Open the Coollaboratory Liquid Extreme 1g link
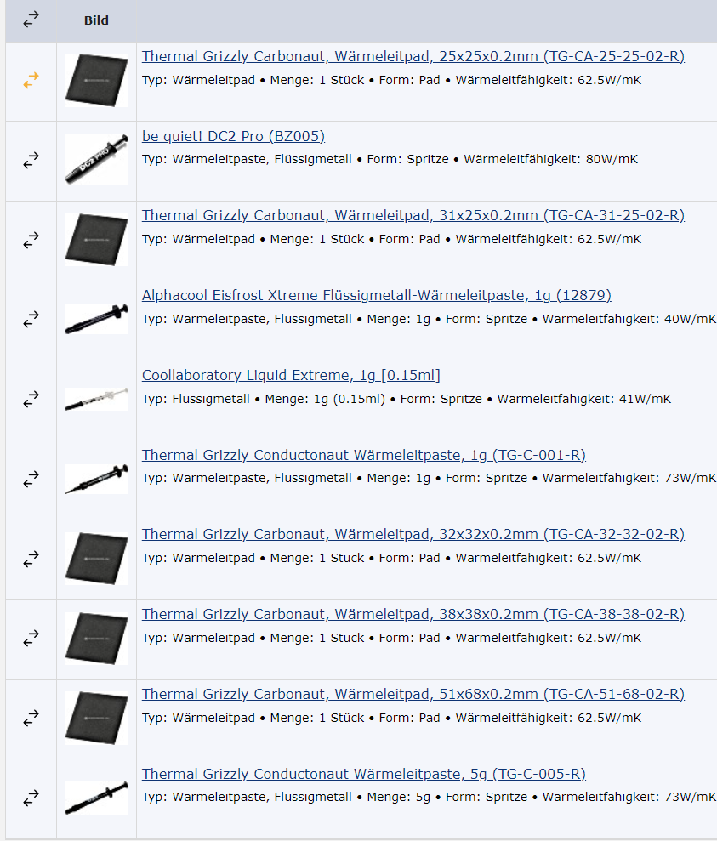717x841 pixels. (291, 376)
